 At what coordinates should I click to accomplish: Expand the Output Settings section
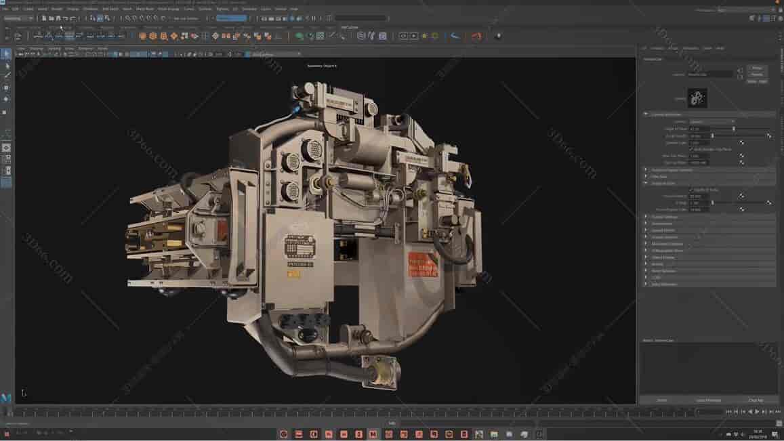coord(664,217)
